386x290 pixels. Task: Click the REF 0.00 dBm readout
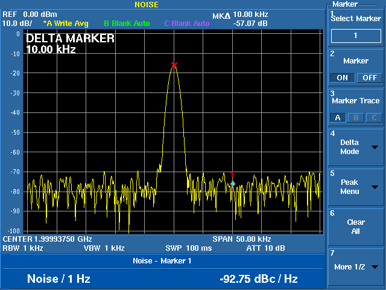click(x=30, y=14)
